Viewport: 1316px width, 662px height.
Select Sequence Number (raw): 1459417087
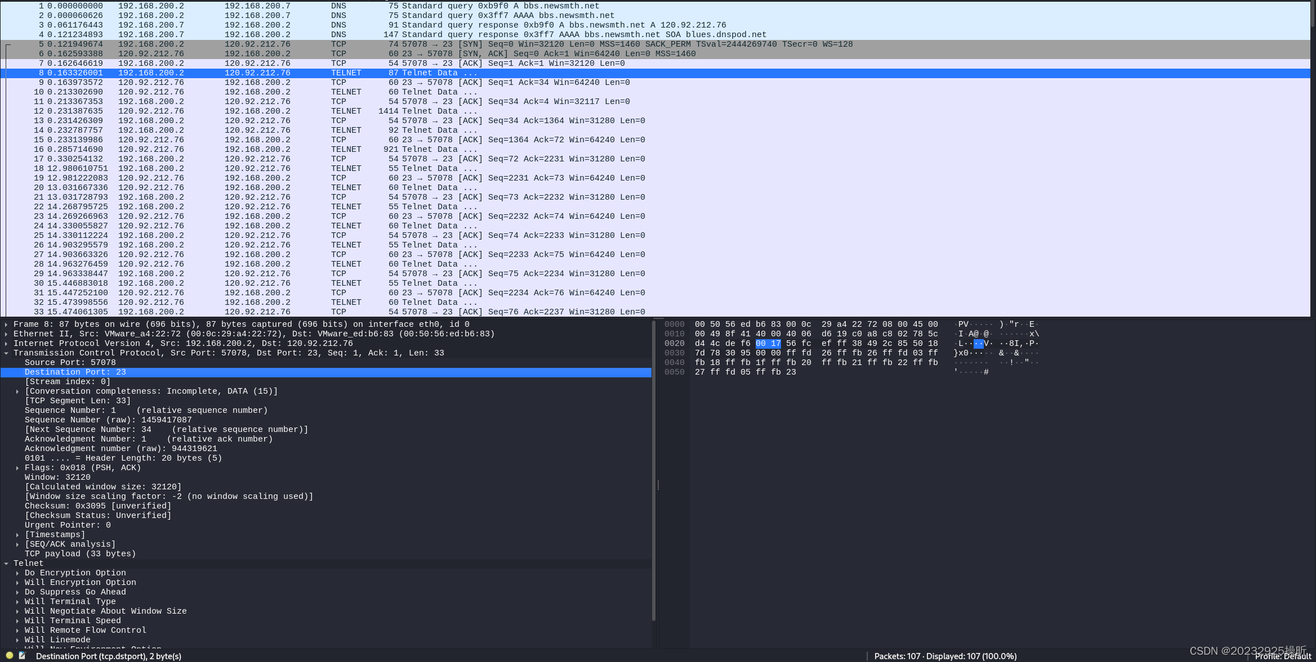tap(326, 420)
